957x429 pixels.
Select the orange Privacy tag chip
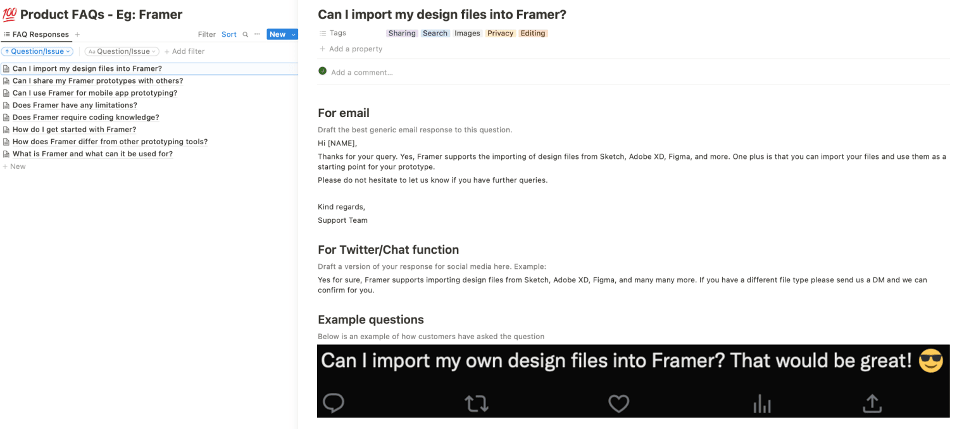(500, 33)
